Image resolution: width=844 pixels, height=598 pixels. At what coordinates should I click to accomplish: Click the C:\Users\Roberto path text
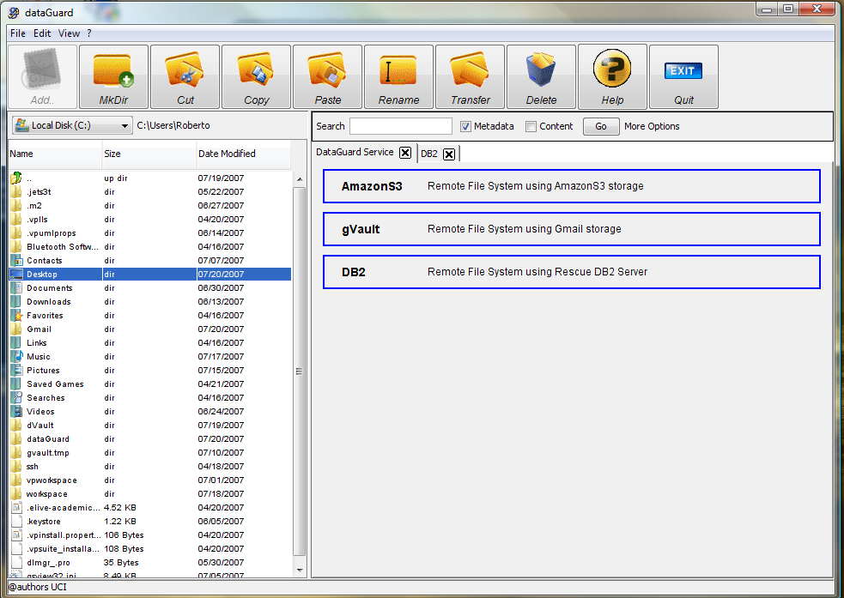[173, 125]
